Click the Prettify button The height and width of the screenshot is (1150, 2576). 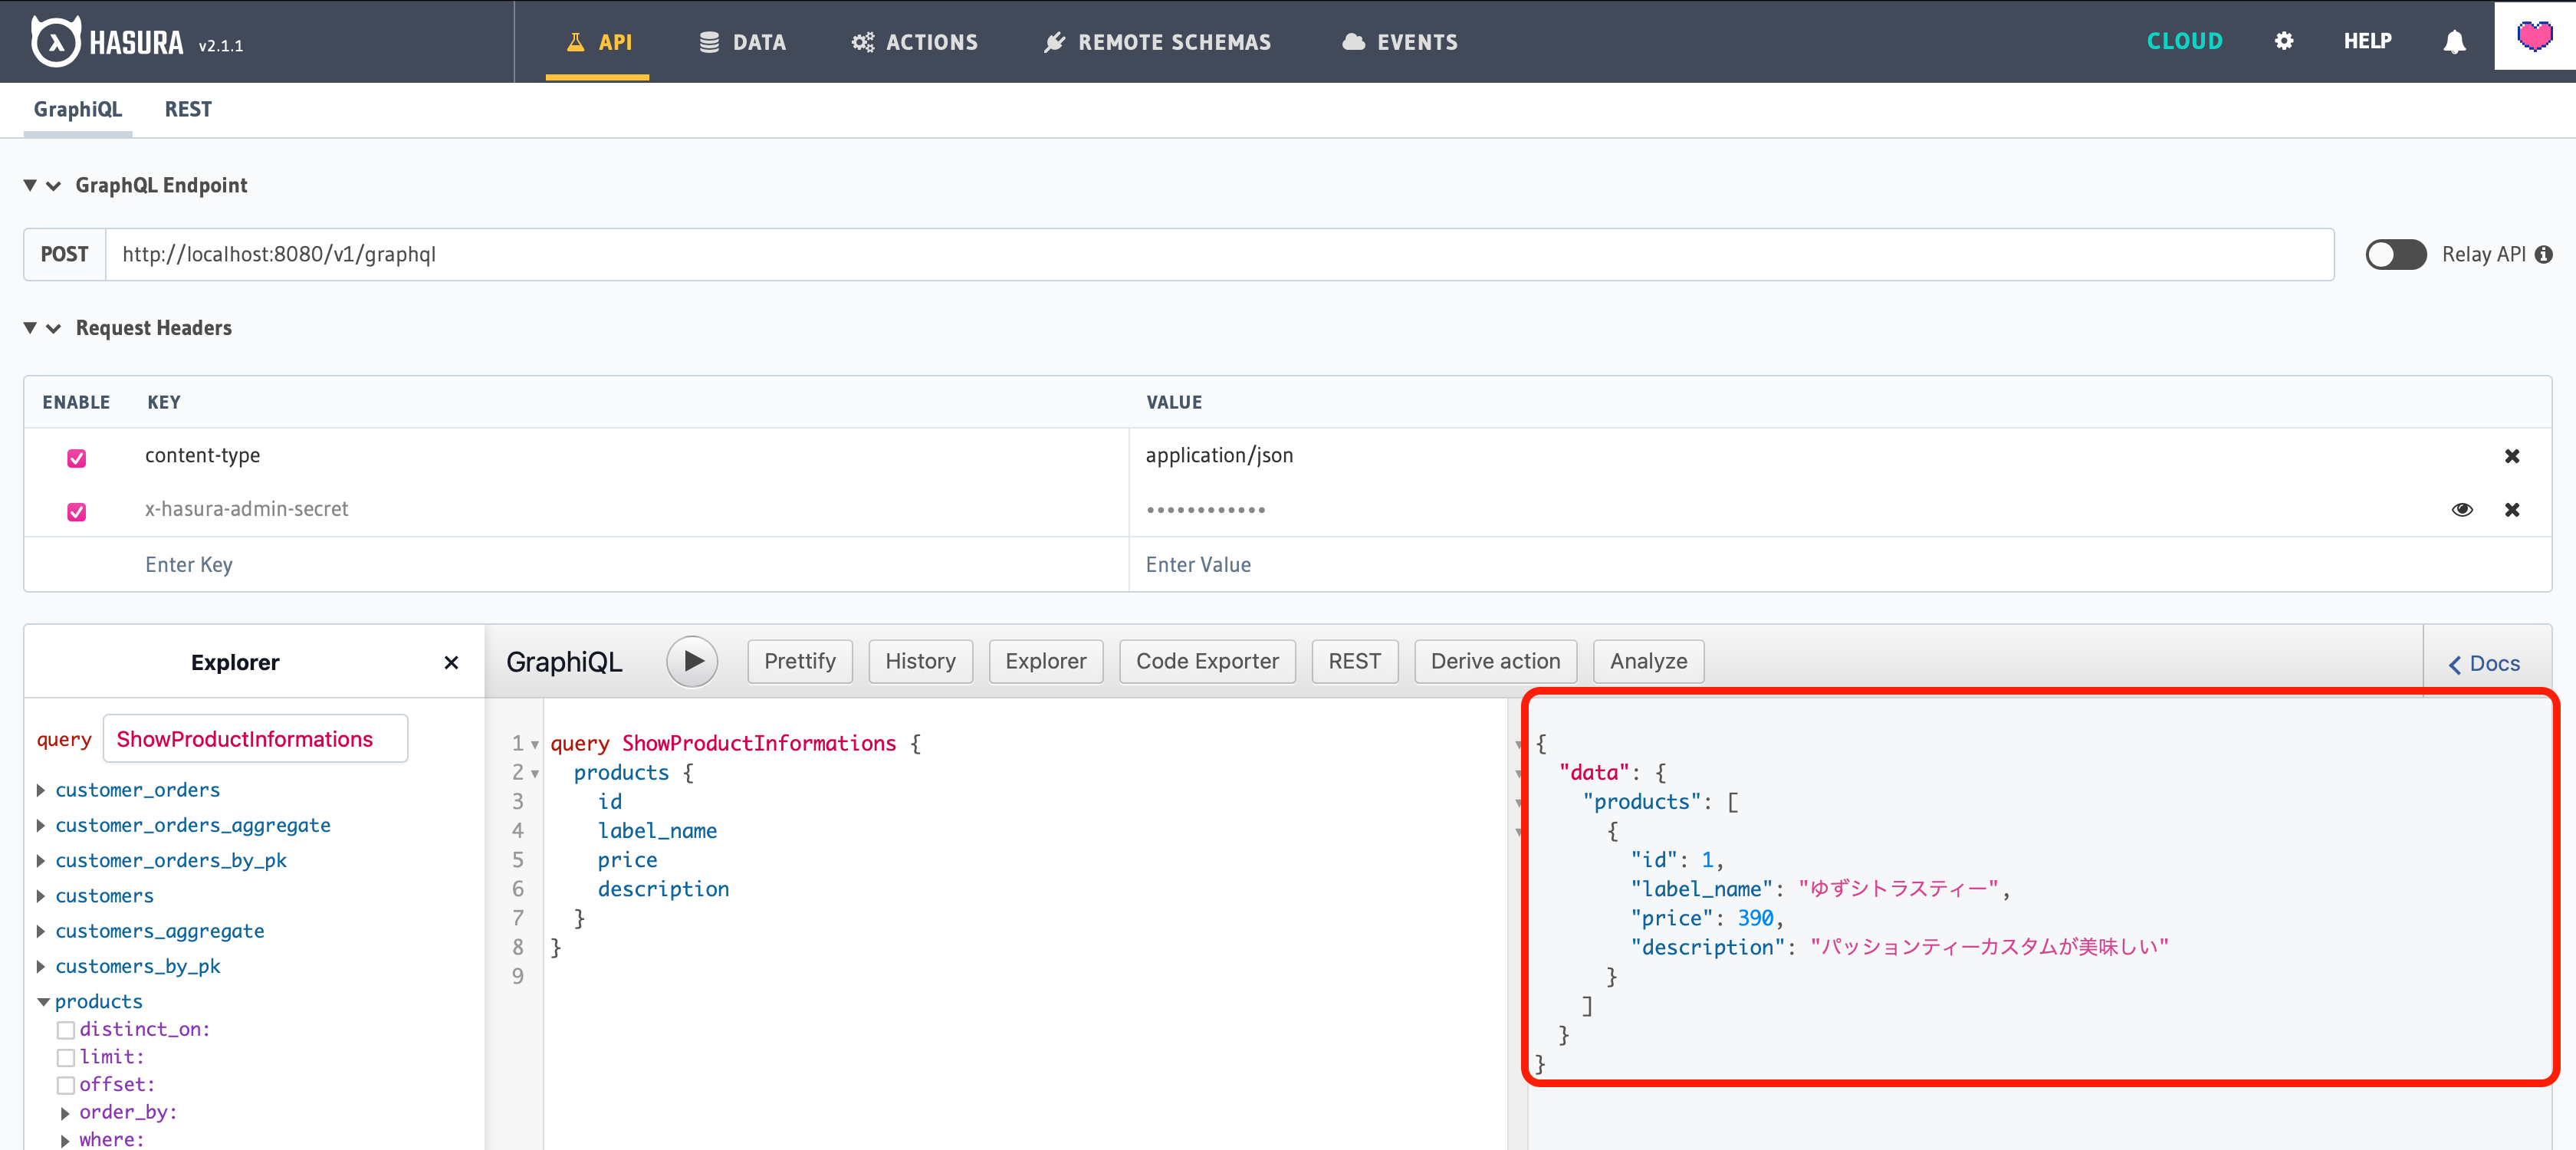[x=799, y=661]
